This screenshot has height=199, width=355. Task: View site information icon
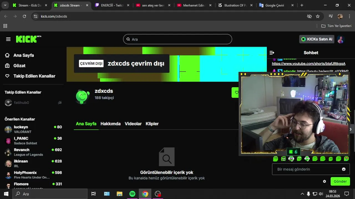35,16
